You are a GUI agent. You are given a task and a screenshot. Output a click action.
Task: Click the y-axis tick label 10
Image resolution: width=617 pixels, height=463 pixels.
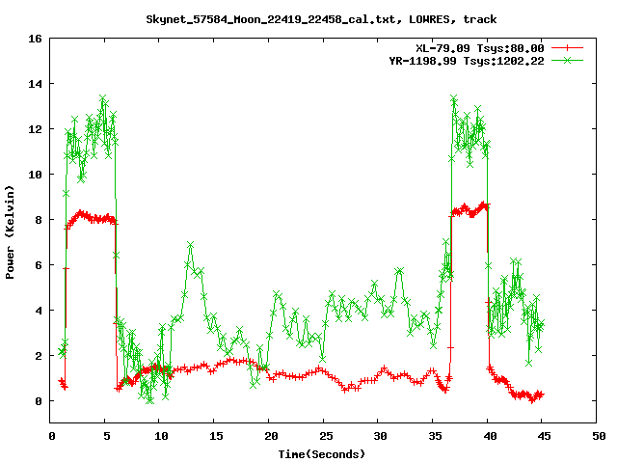pyautogui.click(x=35, y=175)
